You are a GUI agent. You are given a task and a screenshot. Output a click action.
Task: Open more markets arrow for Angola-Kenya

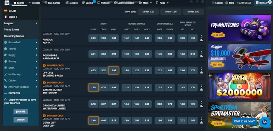pyautogui.click(x=202, y=37)
